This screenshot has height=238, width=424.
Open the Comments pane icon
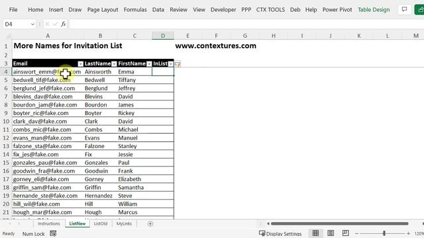click(x=405, y=9)
